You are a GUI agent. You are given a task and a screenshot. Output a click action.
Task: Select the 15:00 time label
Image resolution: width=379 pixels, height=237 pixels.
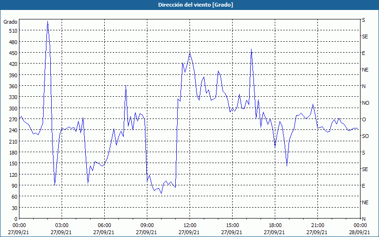coord(232,226)
